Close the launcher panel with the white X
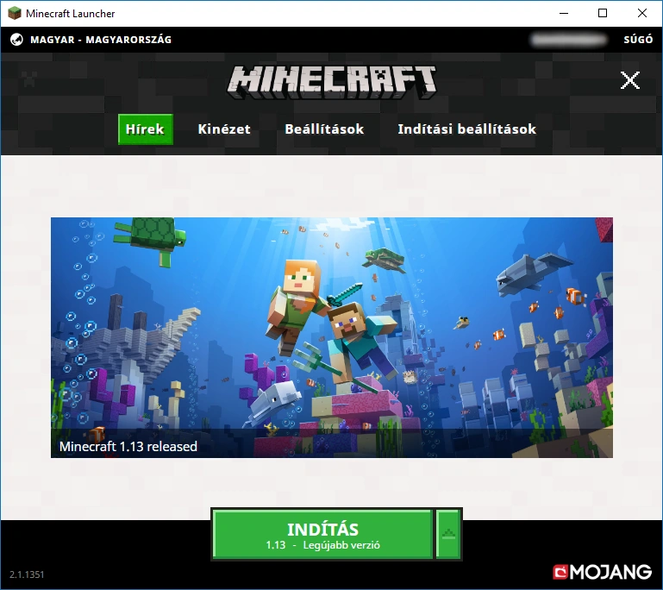Screen dimensions: 663x590 (629, 80)
